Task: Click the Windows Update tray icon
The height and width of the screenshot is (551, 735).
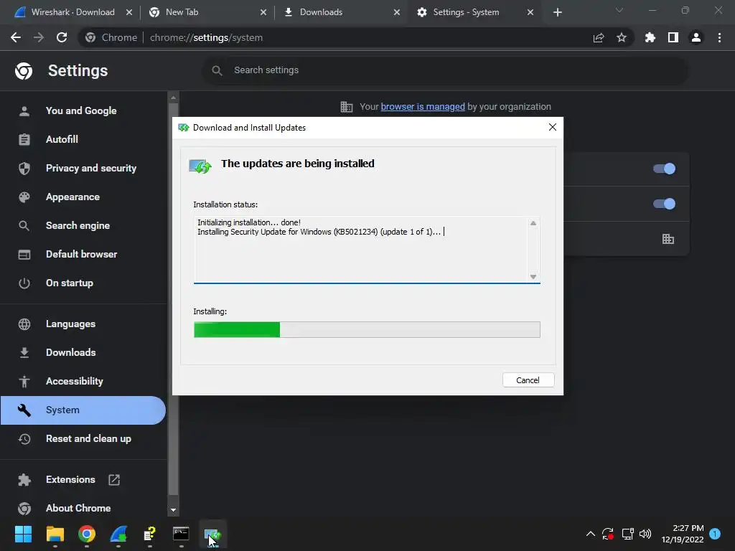Action: 608,534
